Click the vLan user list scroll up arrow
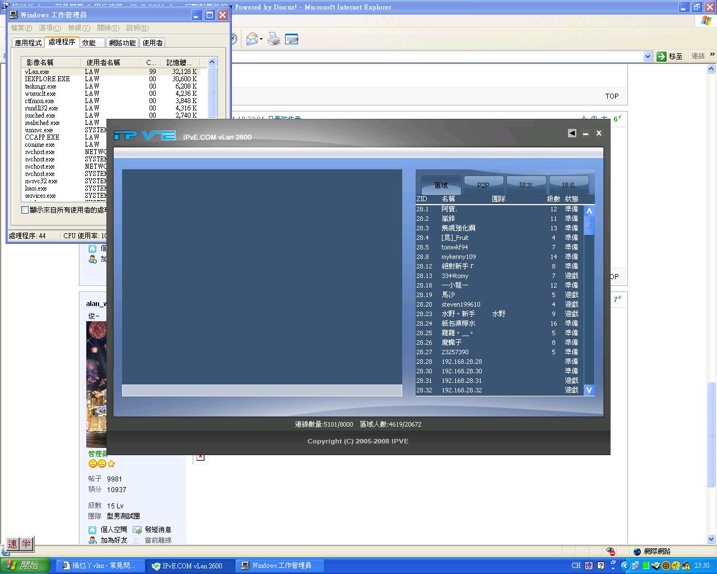The image size is (717, 574). [x=589, y=211]
